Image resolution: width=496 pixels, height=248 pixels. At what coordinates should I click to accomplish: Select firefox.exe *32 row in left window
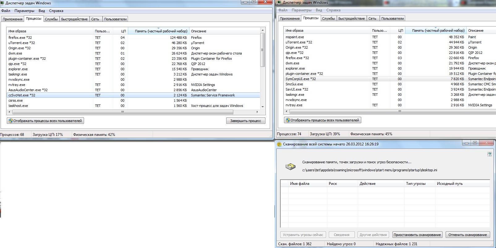tap(134, 38)
